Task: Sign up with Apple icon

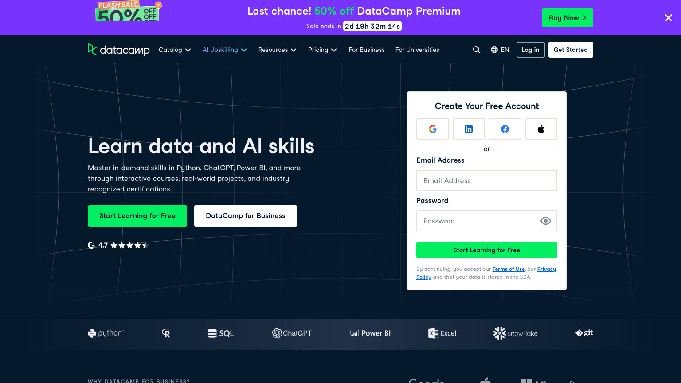Action: coord(541,129)
